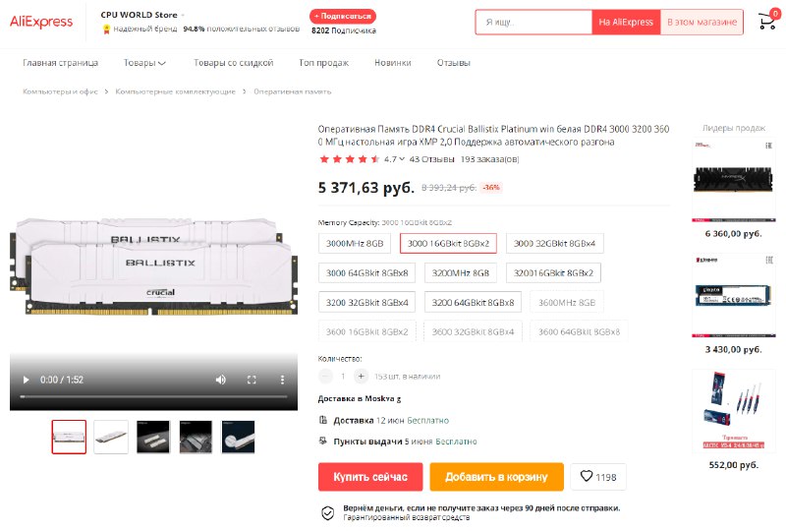Expand the CPU WORLD Store dropdown arrow
Image resolution: width=786 pixels, height=531 pixels.
coord(183,15)
